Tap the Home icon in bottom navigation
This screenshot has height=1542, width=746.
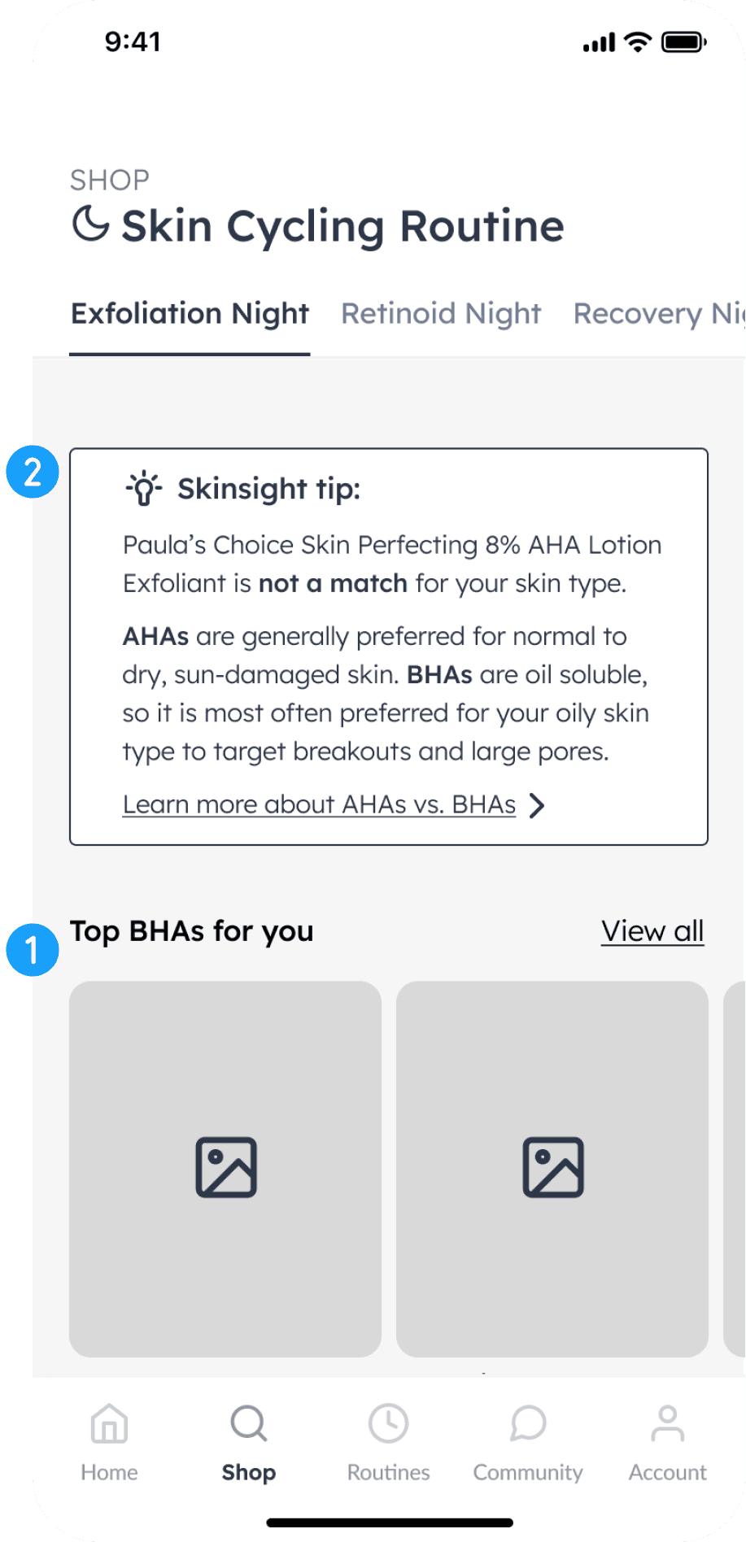[109, 1424]
